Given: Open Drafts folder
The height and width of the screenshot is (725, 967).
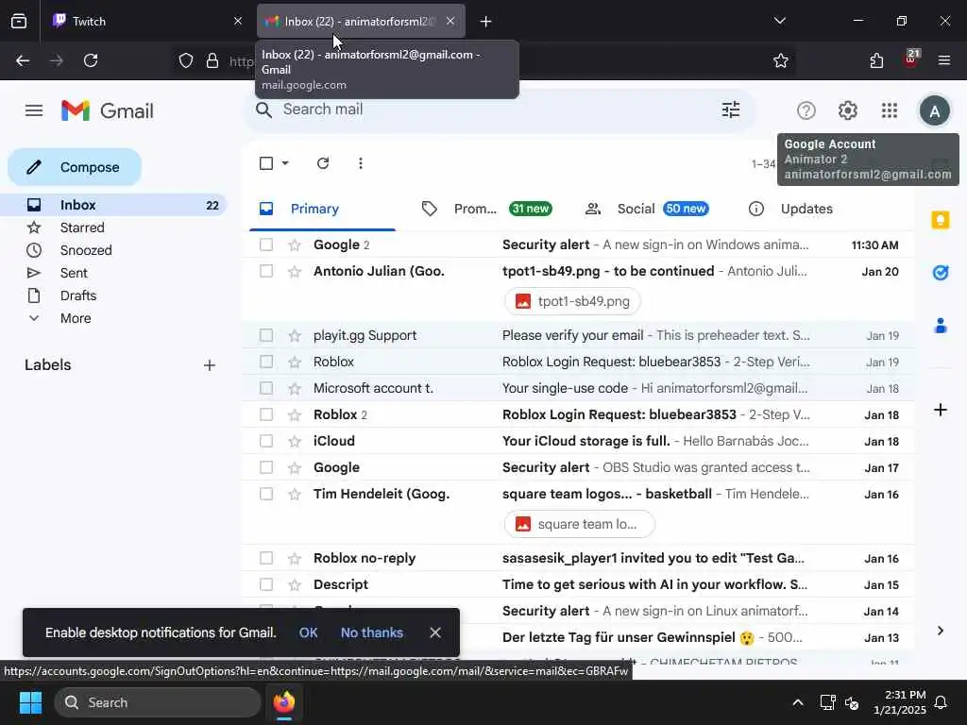Looking at the screenshot, I should [78, 295].
